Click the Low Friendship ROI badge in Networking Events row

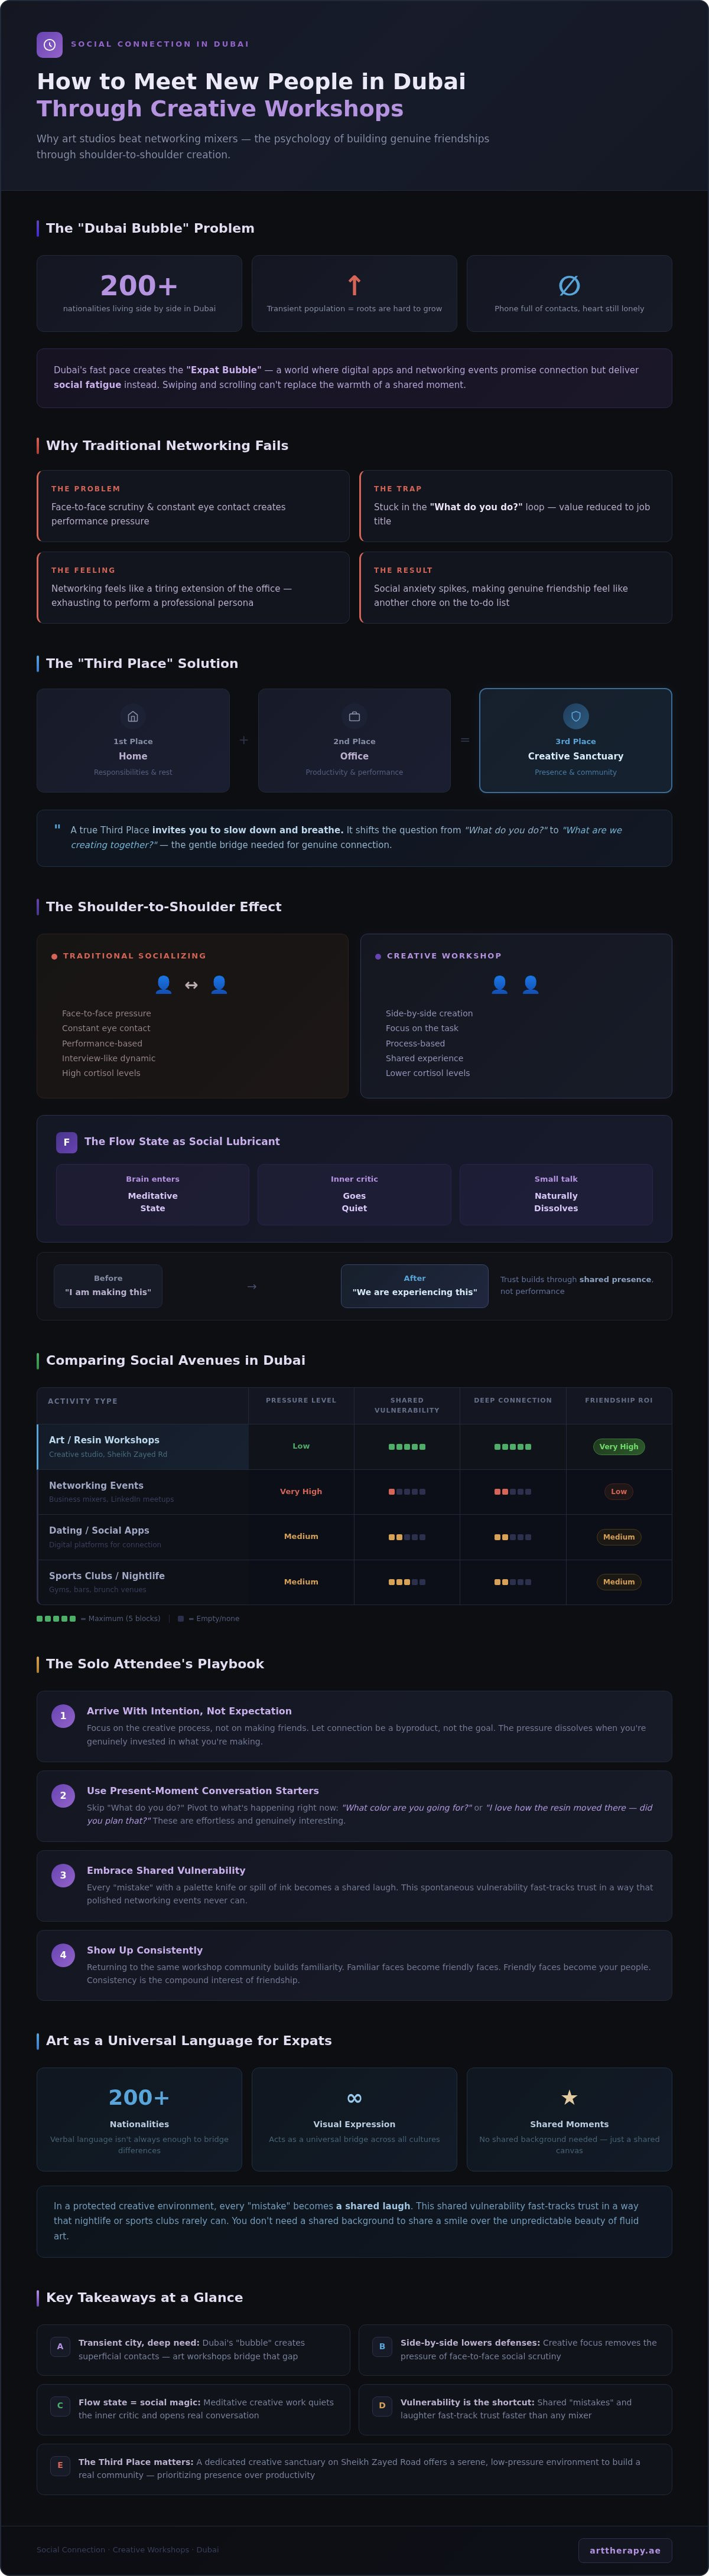click(619, 1491)
